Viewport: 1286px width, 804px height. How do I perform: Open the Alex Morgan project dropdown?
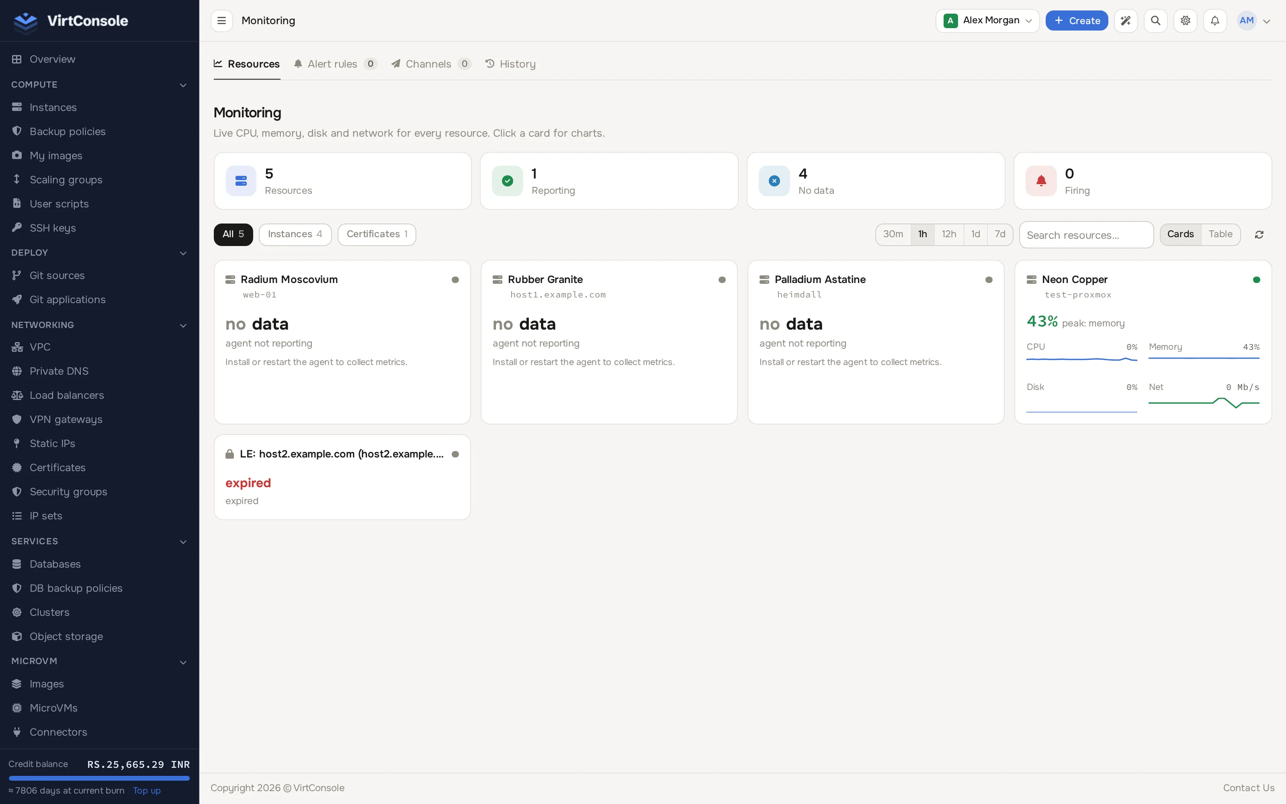point(987,21)
